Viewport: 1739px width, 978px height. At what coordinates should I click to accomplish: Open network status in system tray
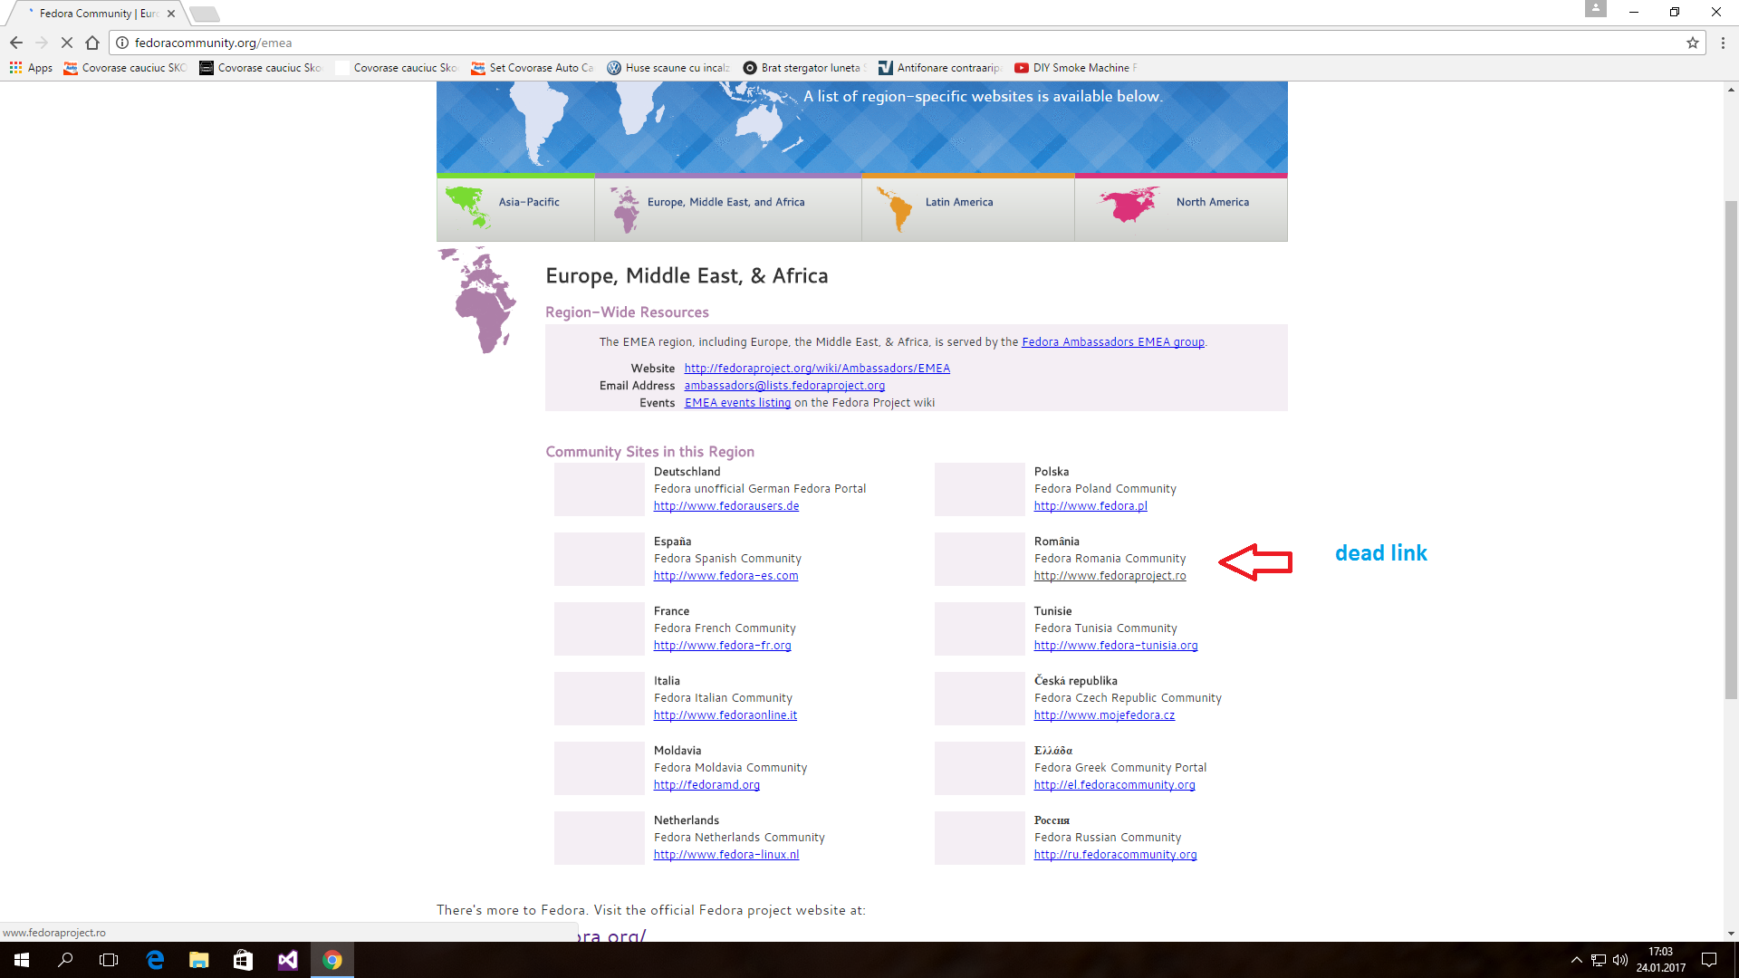pyautogui.click(x=1598, y=960)
